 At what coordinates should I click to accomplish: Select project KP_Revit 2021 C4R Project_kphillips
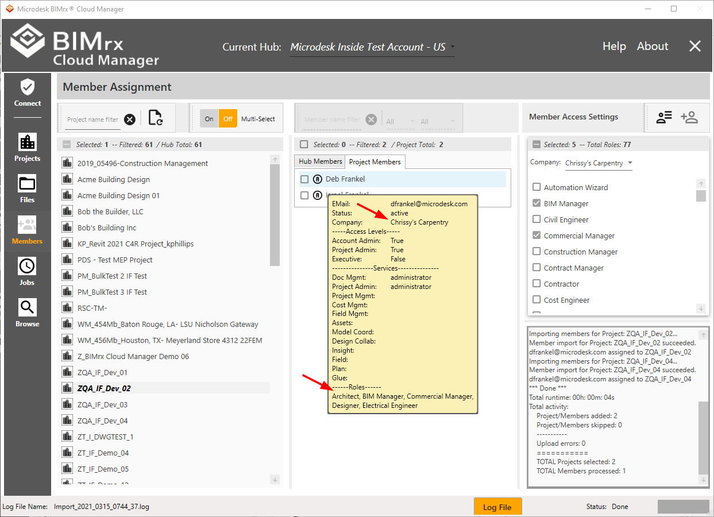tap(136, 244)
